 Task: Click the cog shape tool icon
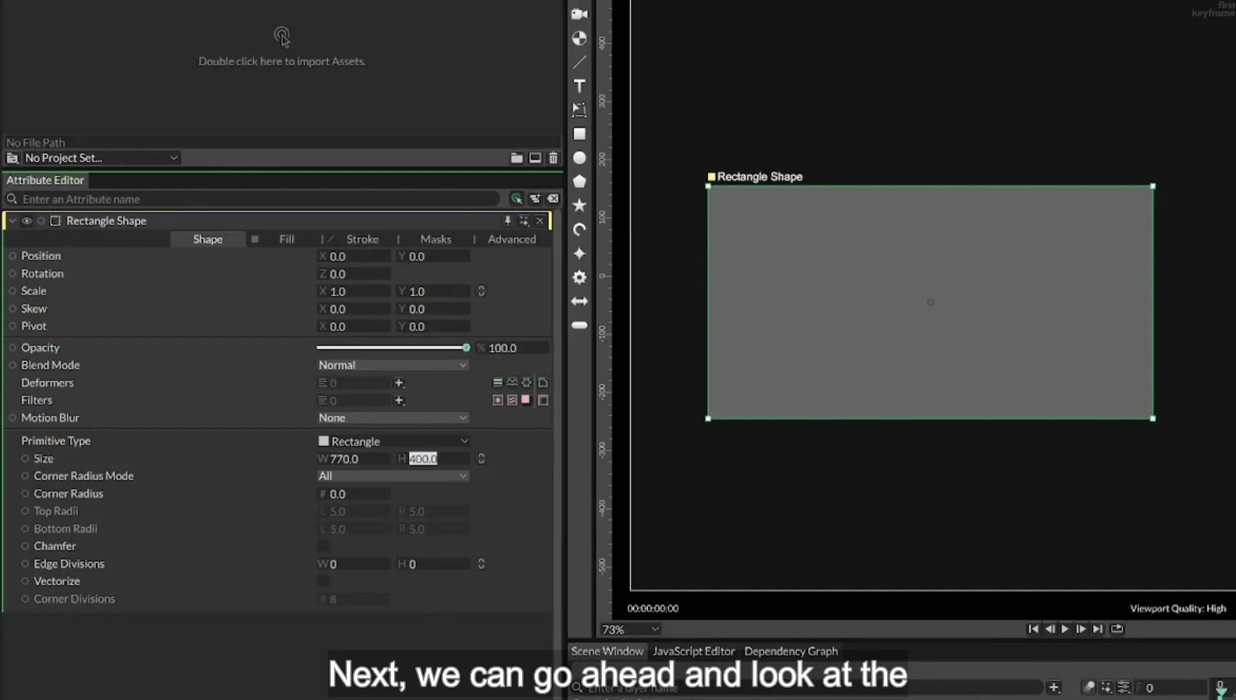579,277
